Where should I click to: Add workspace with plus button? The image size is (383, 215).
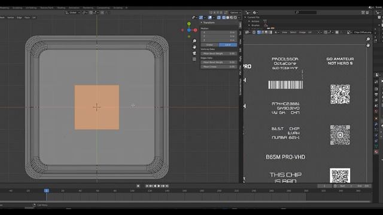tap(126, 8)
